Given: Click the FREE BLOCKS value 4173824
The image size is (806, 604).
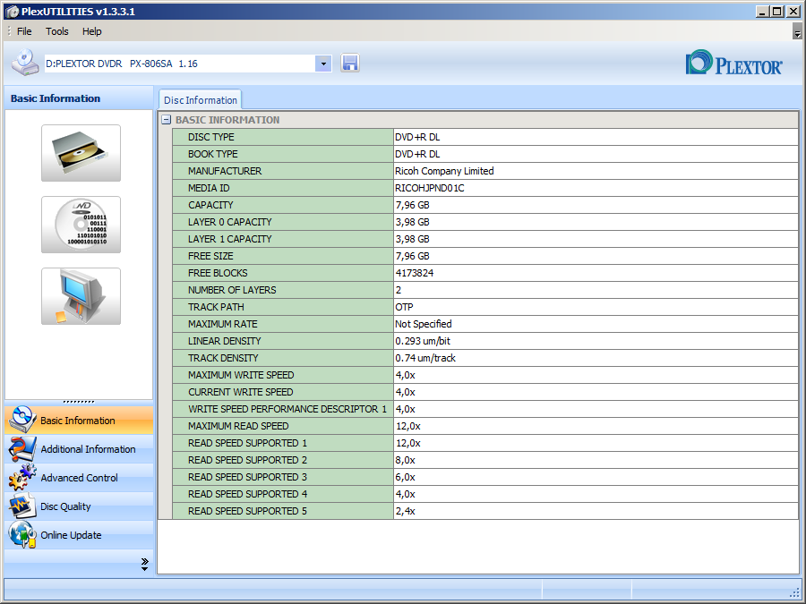Looking at the screenshot, I should point(415,273).
